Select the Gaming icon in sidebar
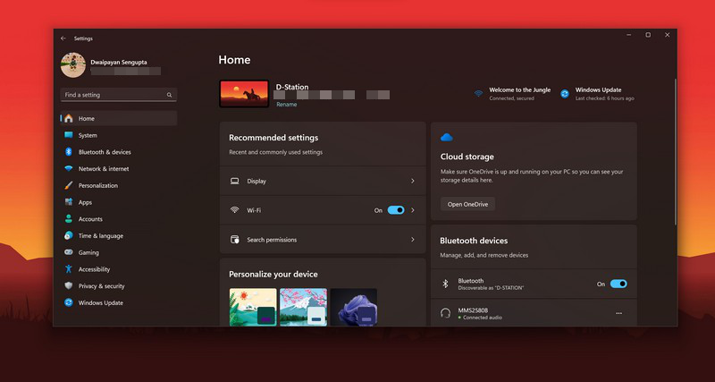The image size is (715, 382). [x=68, y=253]
